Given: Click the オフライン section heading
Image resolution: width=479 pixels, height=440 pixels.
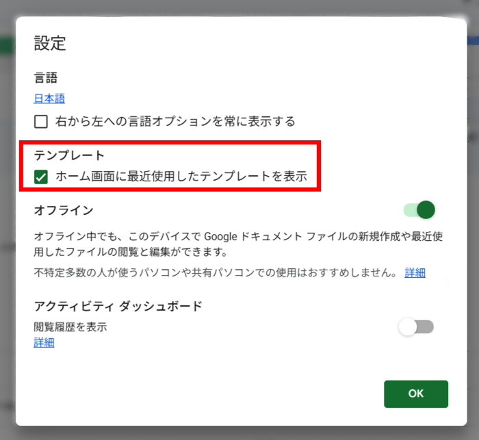Looking at the screenshot, I should point(64,210).
